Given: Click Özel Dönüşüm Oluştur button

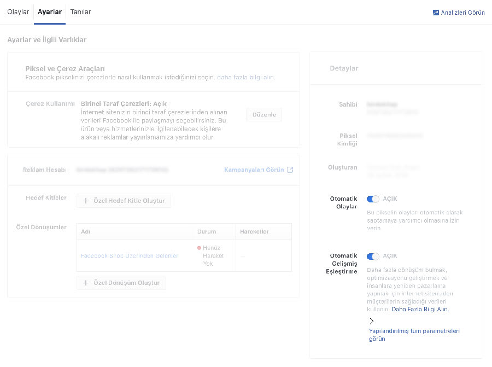Looking at the screenshot, I should point(121,283).
